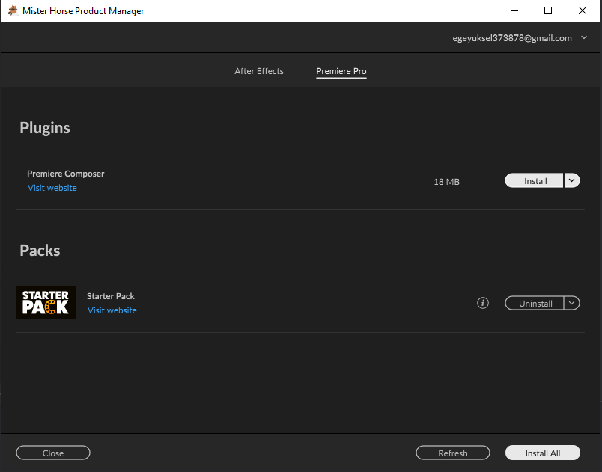Image resolution: width=602 pixels, height=472 pixels.
Task: Click the Plugins section heading
Action: point(44,128)
